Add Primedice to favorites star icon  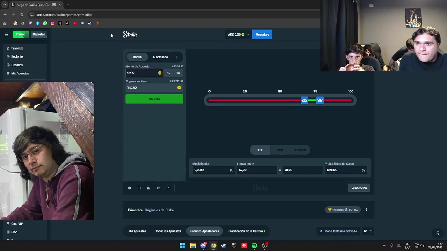coord(158,188)
